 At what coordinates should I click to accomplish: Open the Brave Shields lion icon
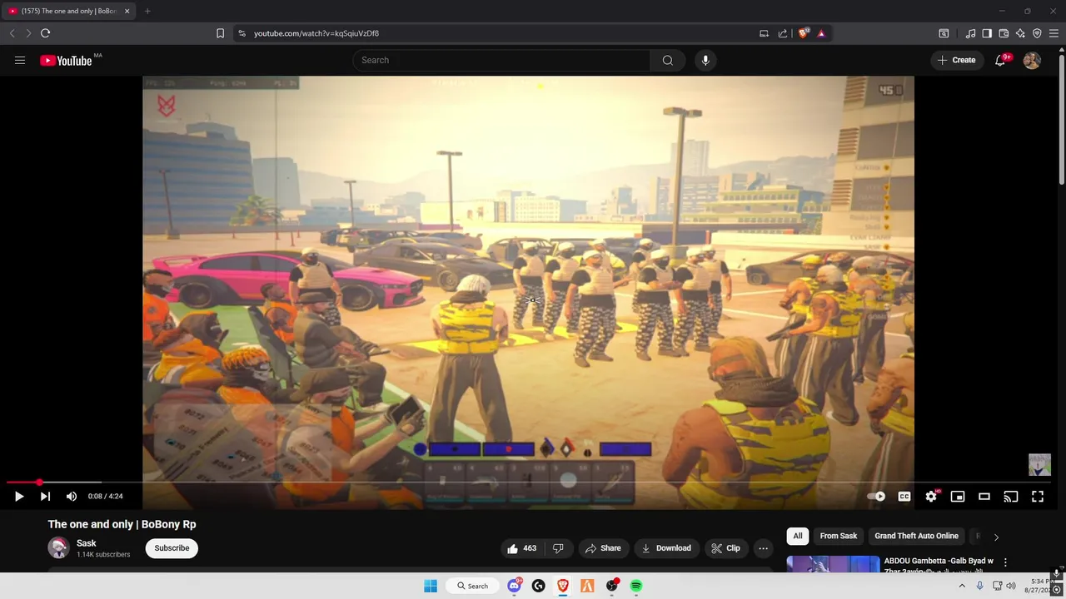click(803, 33)
